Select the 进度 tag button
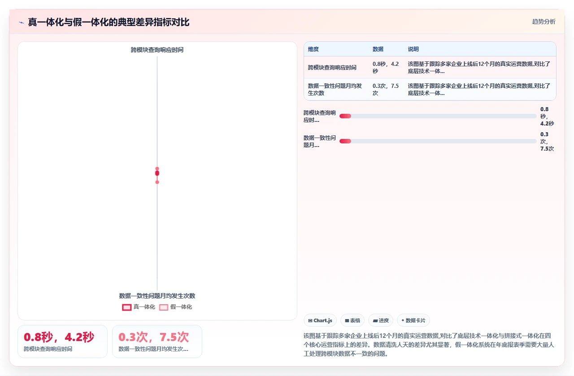 pos(381,320)
